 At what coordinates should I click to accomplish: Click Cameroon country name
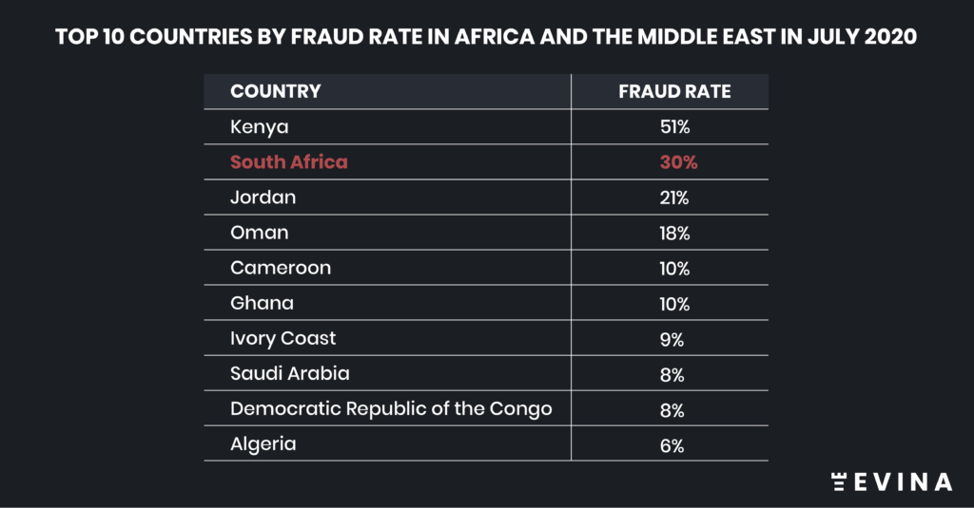pyautogui.click(x=281, y=268)
